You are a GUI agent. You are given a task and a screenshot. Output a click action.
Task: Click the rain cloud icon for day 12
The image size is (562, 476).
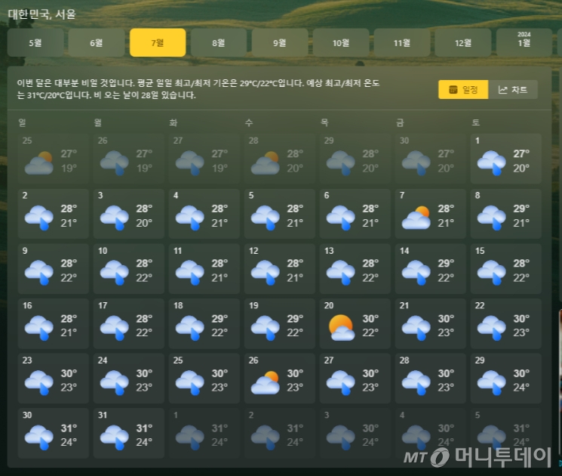click(266, 272)
